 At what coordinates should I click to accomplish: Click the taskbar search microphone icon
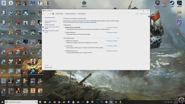(36, 102)
